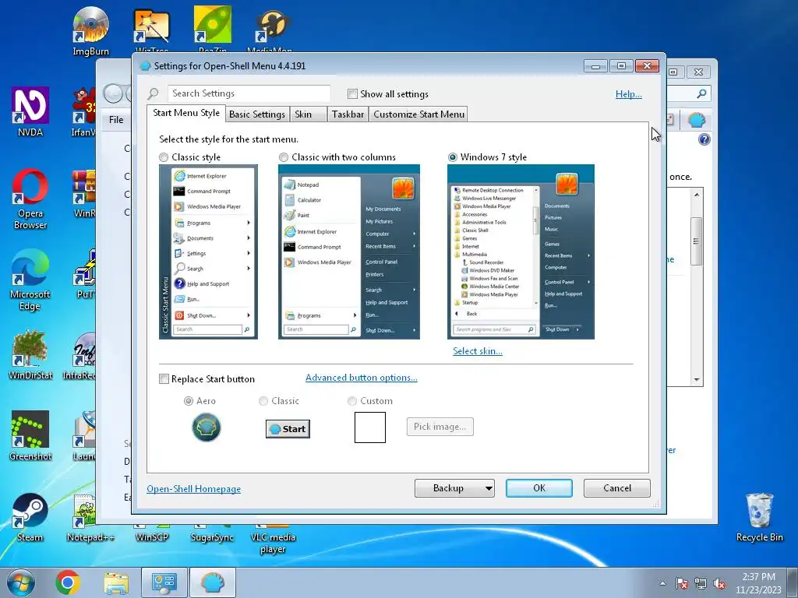This screenshot has width=798, height=598.
Task: Visit Open-Shell Homepage link
Action: pyautogui.click(x=193, y=489)
